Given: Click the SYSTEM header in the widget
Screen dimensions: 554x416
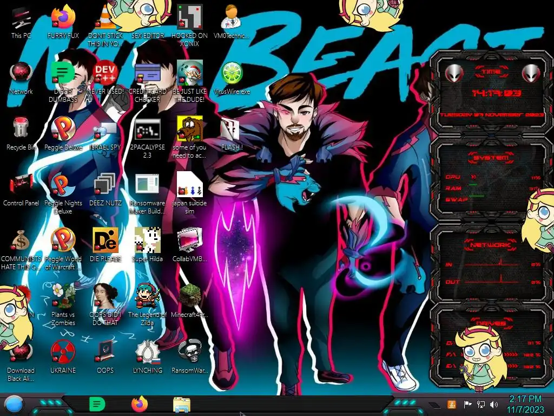Looking at the screenshot, I should 491,158.
